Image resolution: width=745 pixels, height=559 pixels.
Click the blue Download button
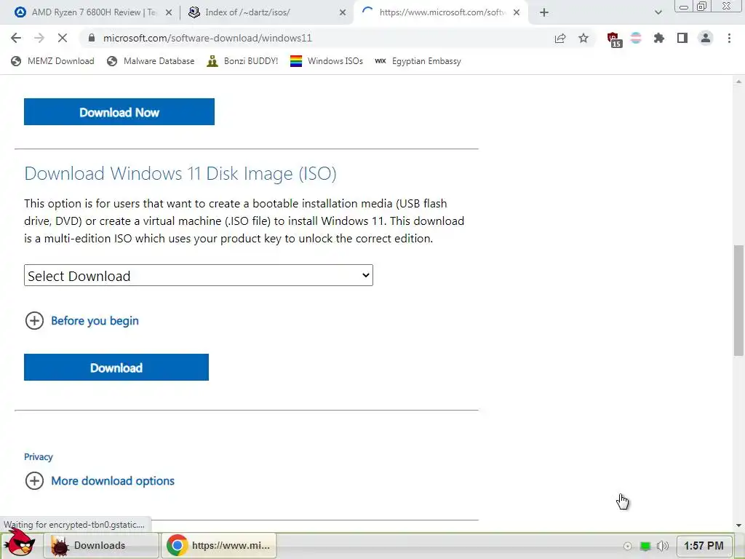[x=116, y=367]
